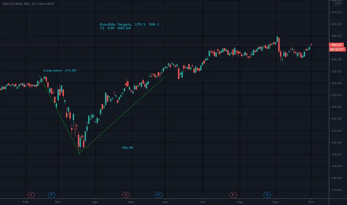Click the Sep label on time axis
Viewport: 347px width, 205px height.
275,202
